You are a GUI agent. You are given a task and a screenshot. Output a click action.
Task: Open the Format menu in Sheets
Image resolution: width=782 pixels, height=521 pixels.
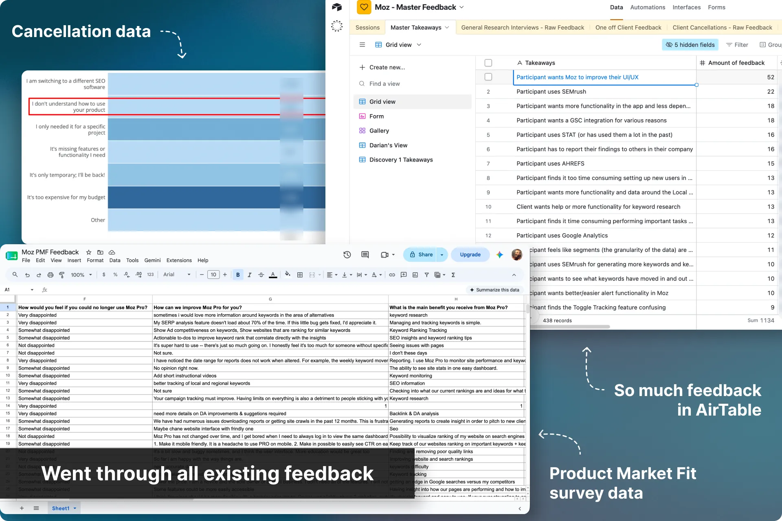(x=95, y=260)
